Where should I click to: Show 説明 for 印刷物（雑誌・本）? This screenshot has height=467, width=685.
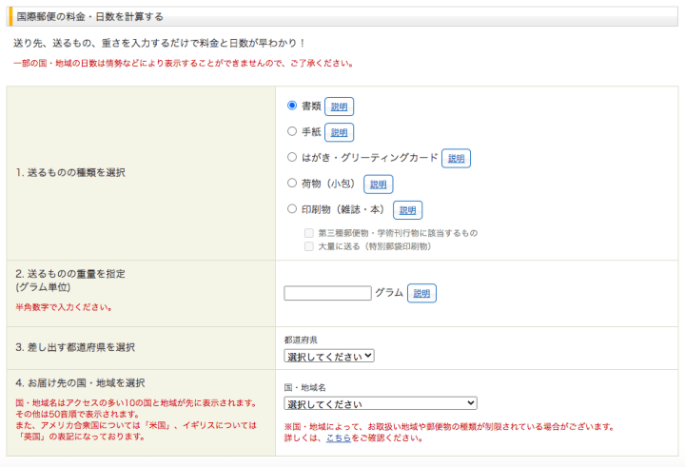pos(407,209)
